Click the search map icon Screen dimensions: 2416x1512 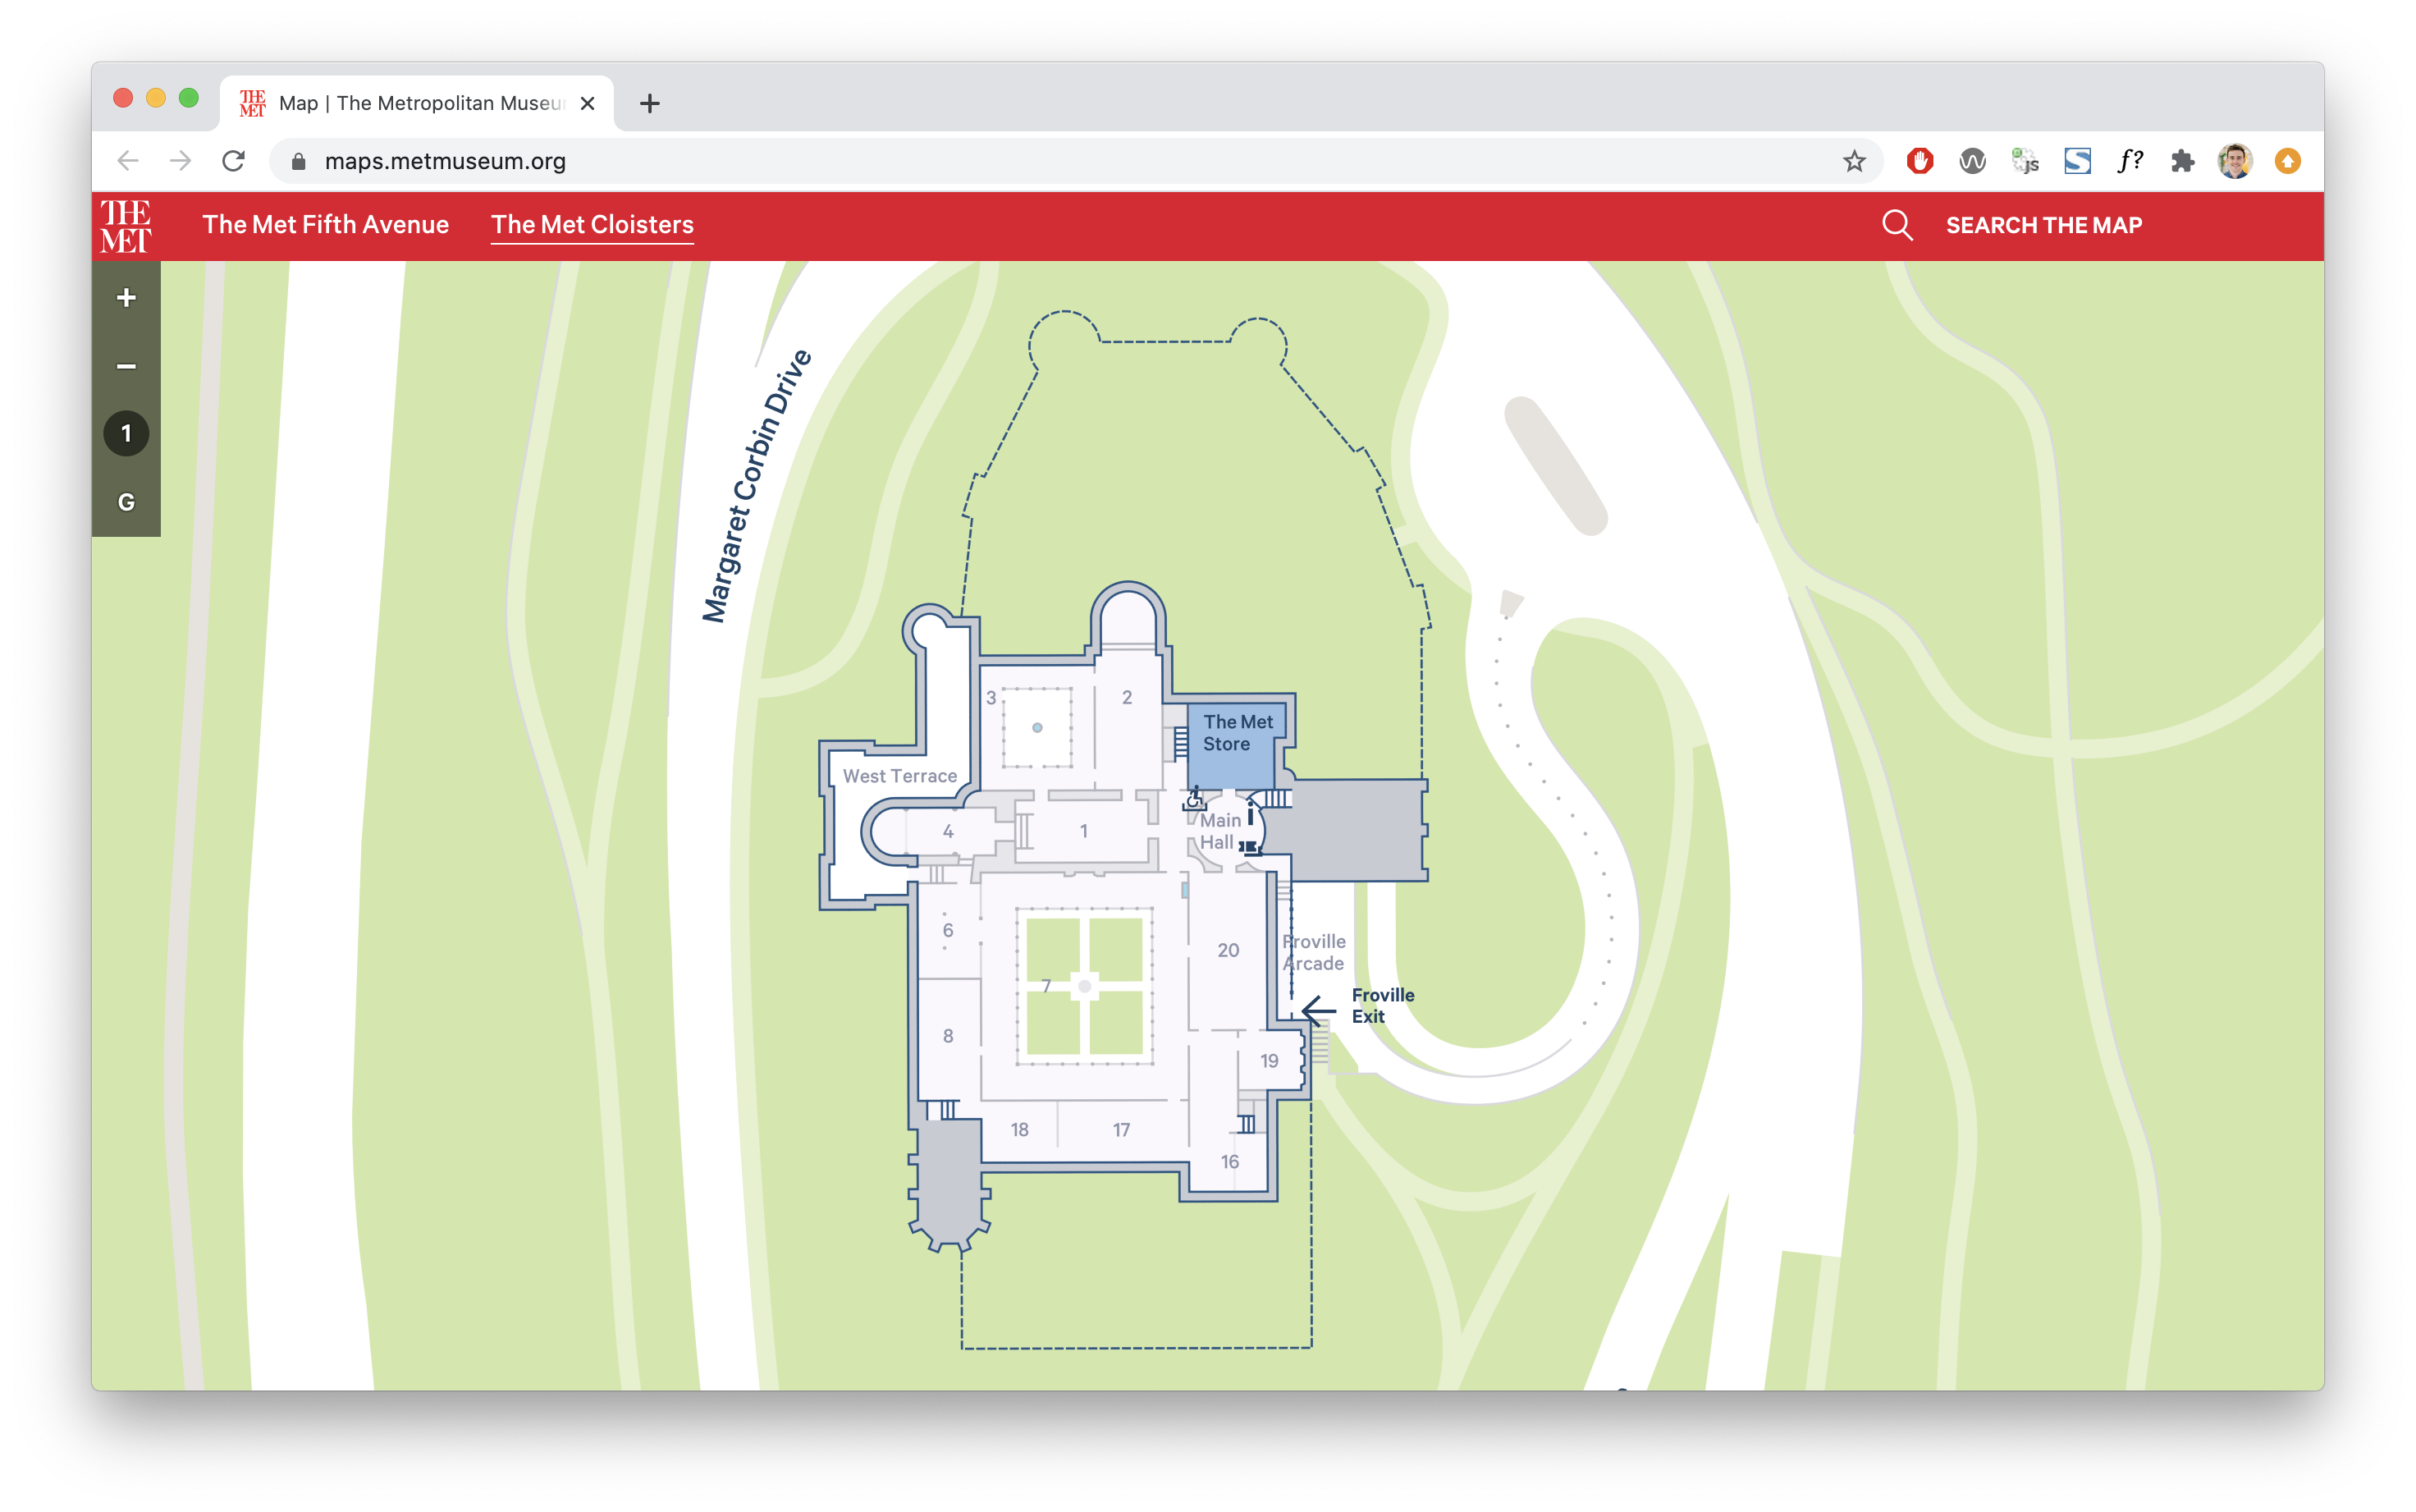coord(1897,225)
